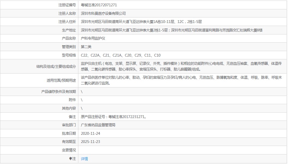Click the 有效期至 label
The height and width of the screenshot is (164, 289).
69,142
